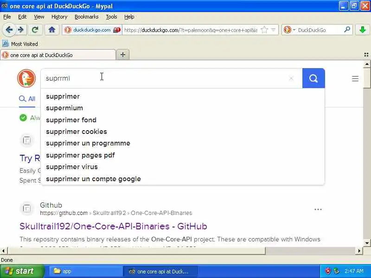This screenshot has width=371, height=278.
Task: Go back with the browser back arrow
Action: click(9, 30)
